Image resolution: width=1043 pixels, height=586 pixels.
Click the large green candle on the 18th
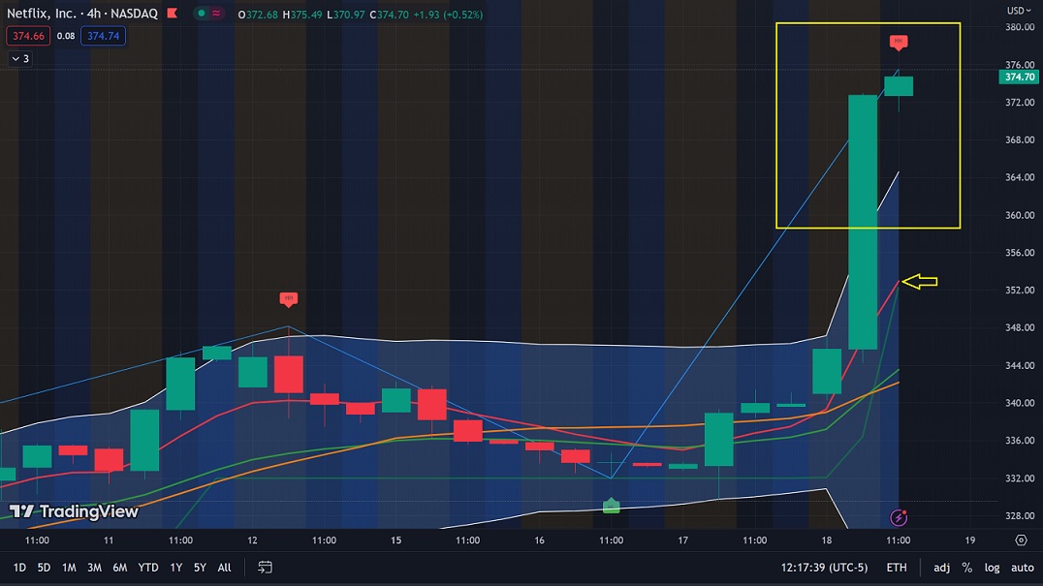click(863, 222)
